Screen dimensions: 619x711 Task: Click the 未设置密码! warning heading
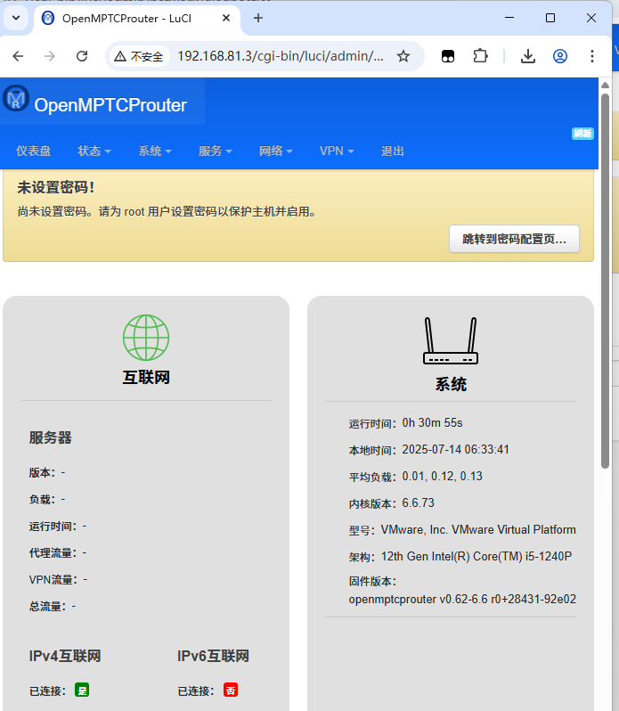click(56, 187)
